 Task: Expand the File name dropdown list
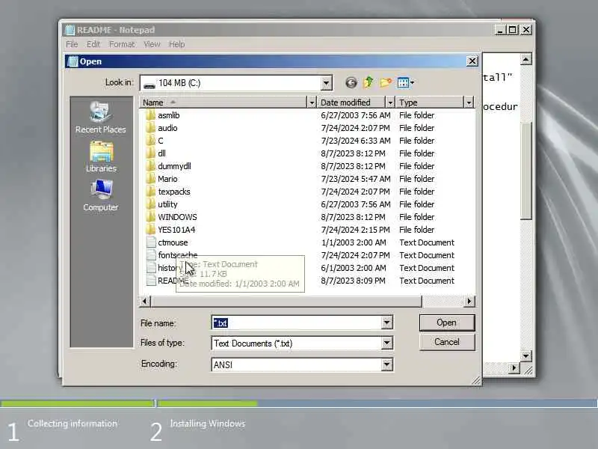click(386, 323)
